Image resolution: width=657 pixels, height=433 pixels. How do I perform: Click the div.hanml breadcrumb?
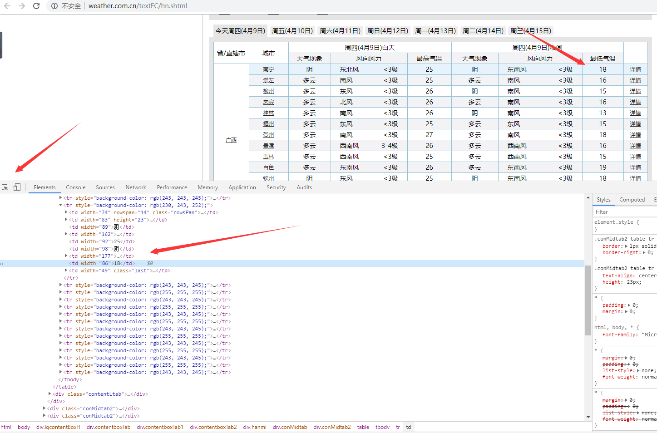(255, 427)
